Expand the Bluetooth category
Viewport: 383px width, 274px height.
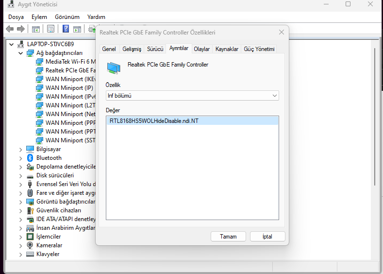click(20, 158)
